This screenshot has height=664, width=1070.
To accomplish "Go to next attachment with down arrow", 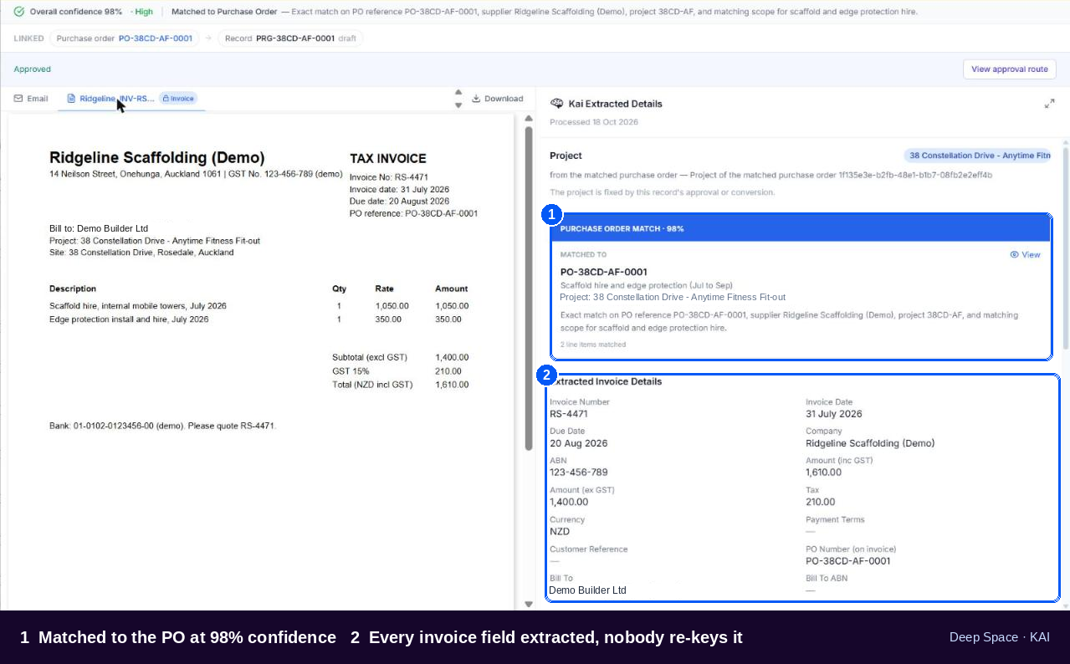I will click(458, 105).
